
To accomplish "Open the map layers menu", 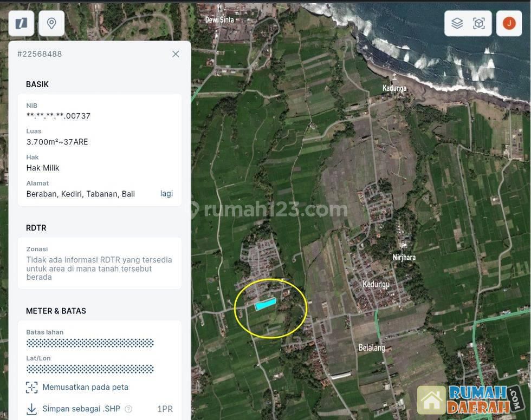I will (x=457, y=23).
